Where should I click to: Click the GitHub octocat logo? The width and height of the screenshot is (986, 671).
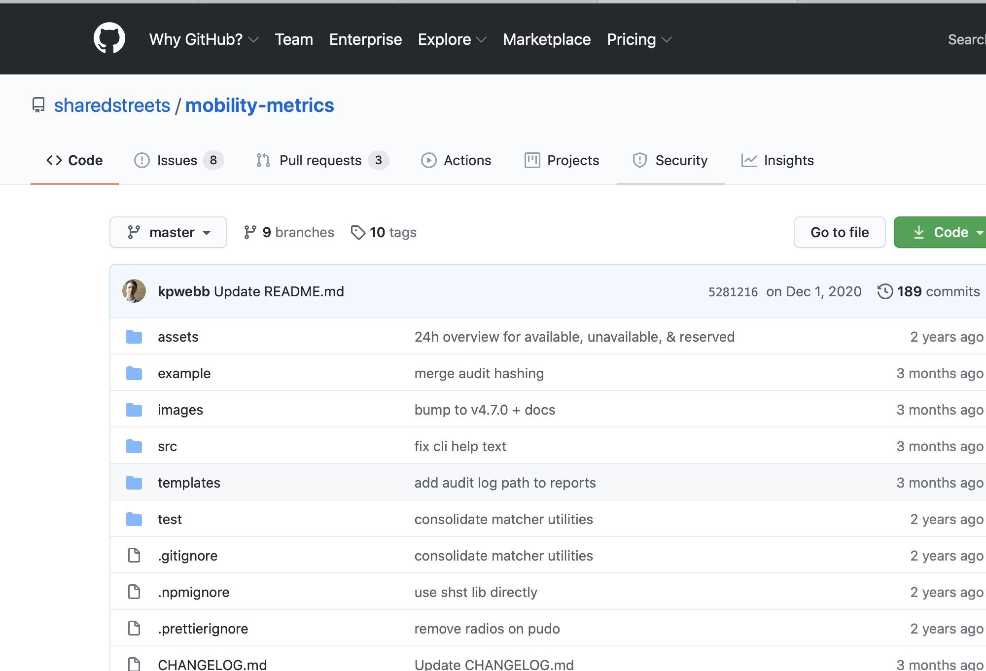pyautogui.click(x=109, y=38)
